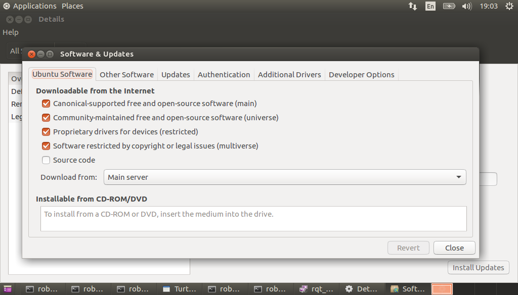Viewport: 518px width, 295px height.
Task: Uncheck Canonical-supported software (main)
Action: click(46, 104)
